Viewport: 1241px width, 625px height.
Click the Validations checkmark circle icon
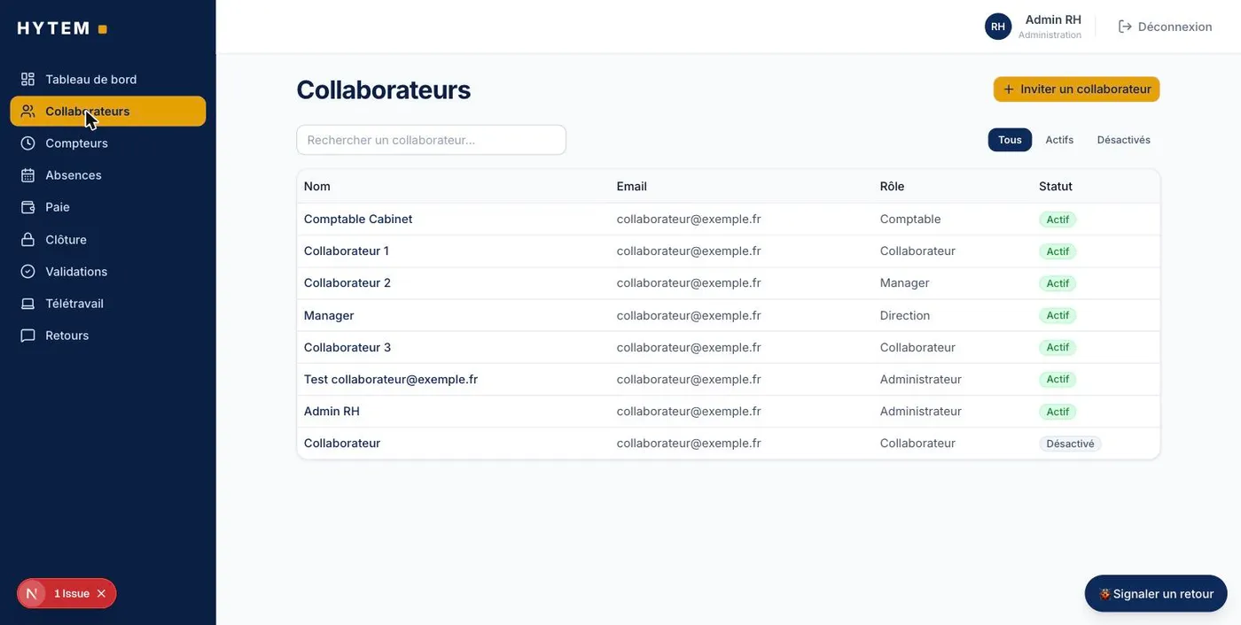coord(28,272)
